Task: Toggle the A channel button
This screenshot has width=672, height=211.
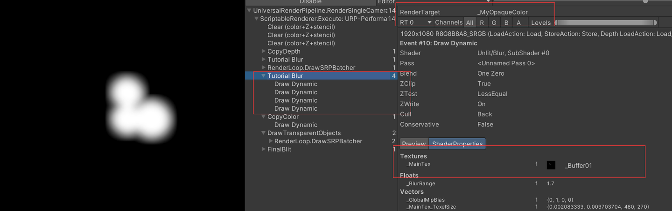Action: click(x=518, y=22)
